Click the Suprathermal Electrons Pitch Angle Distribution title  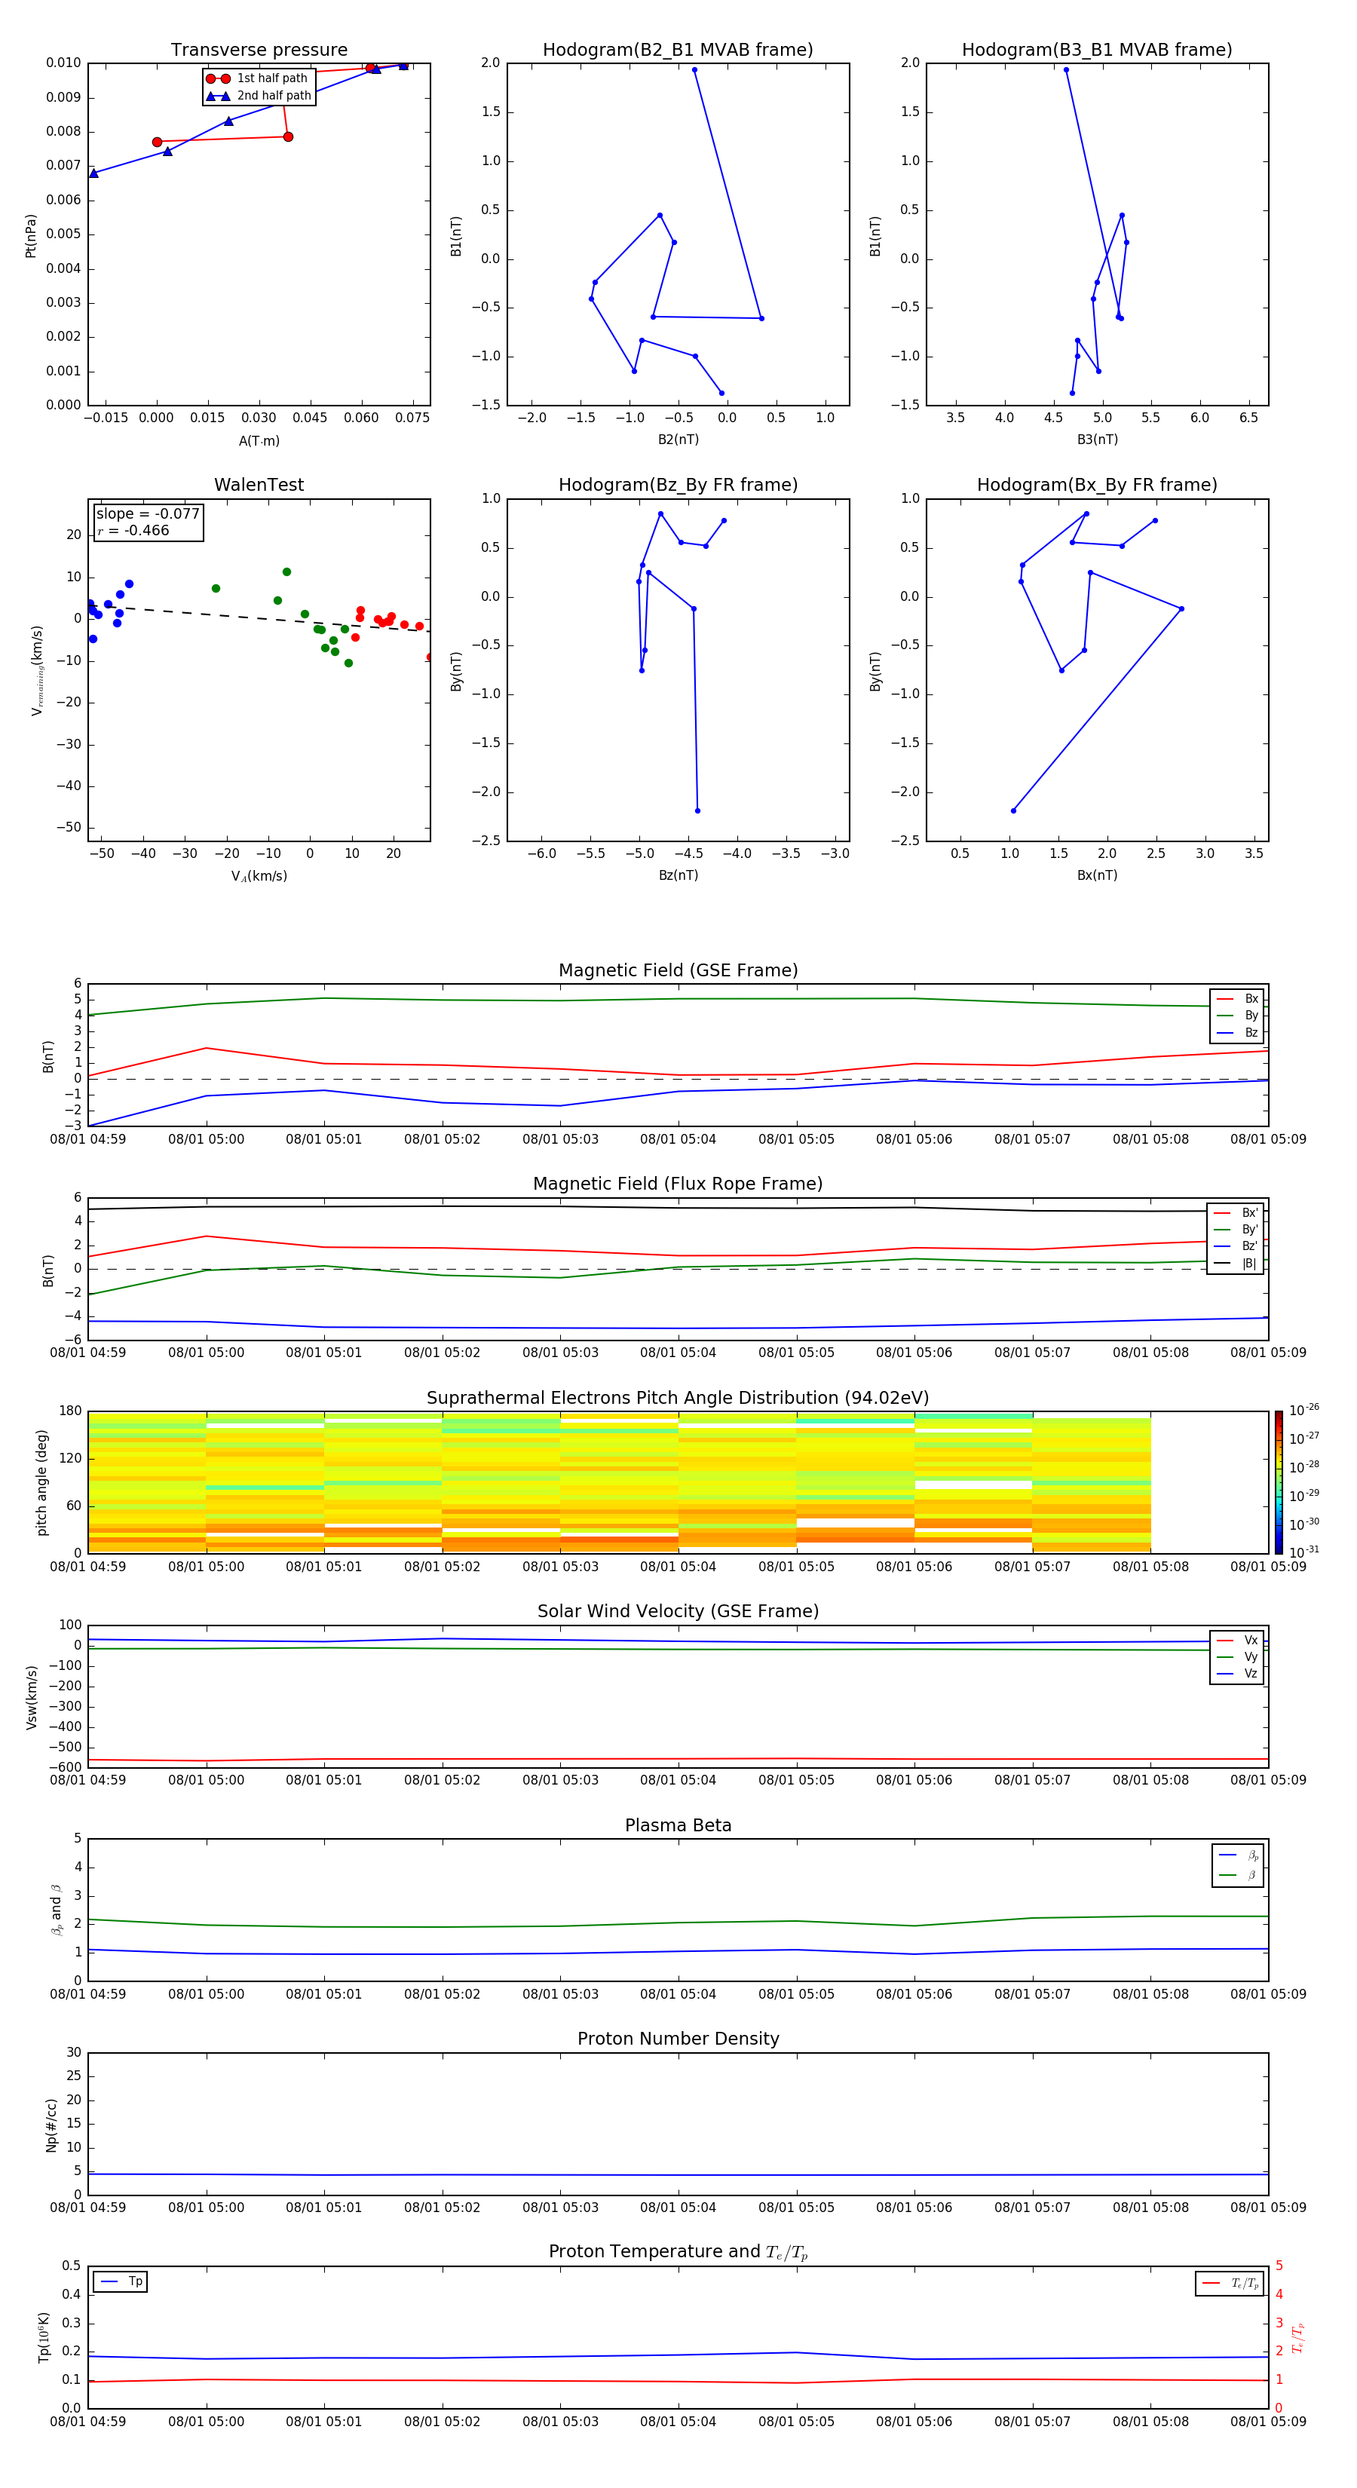(678, 1399)
